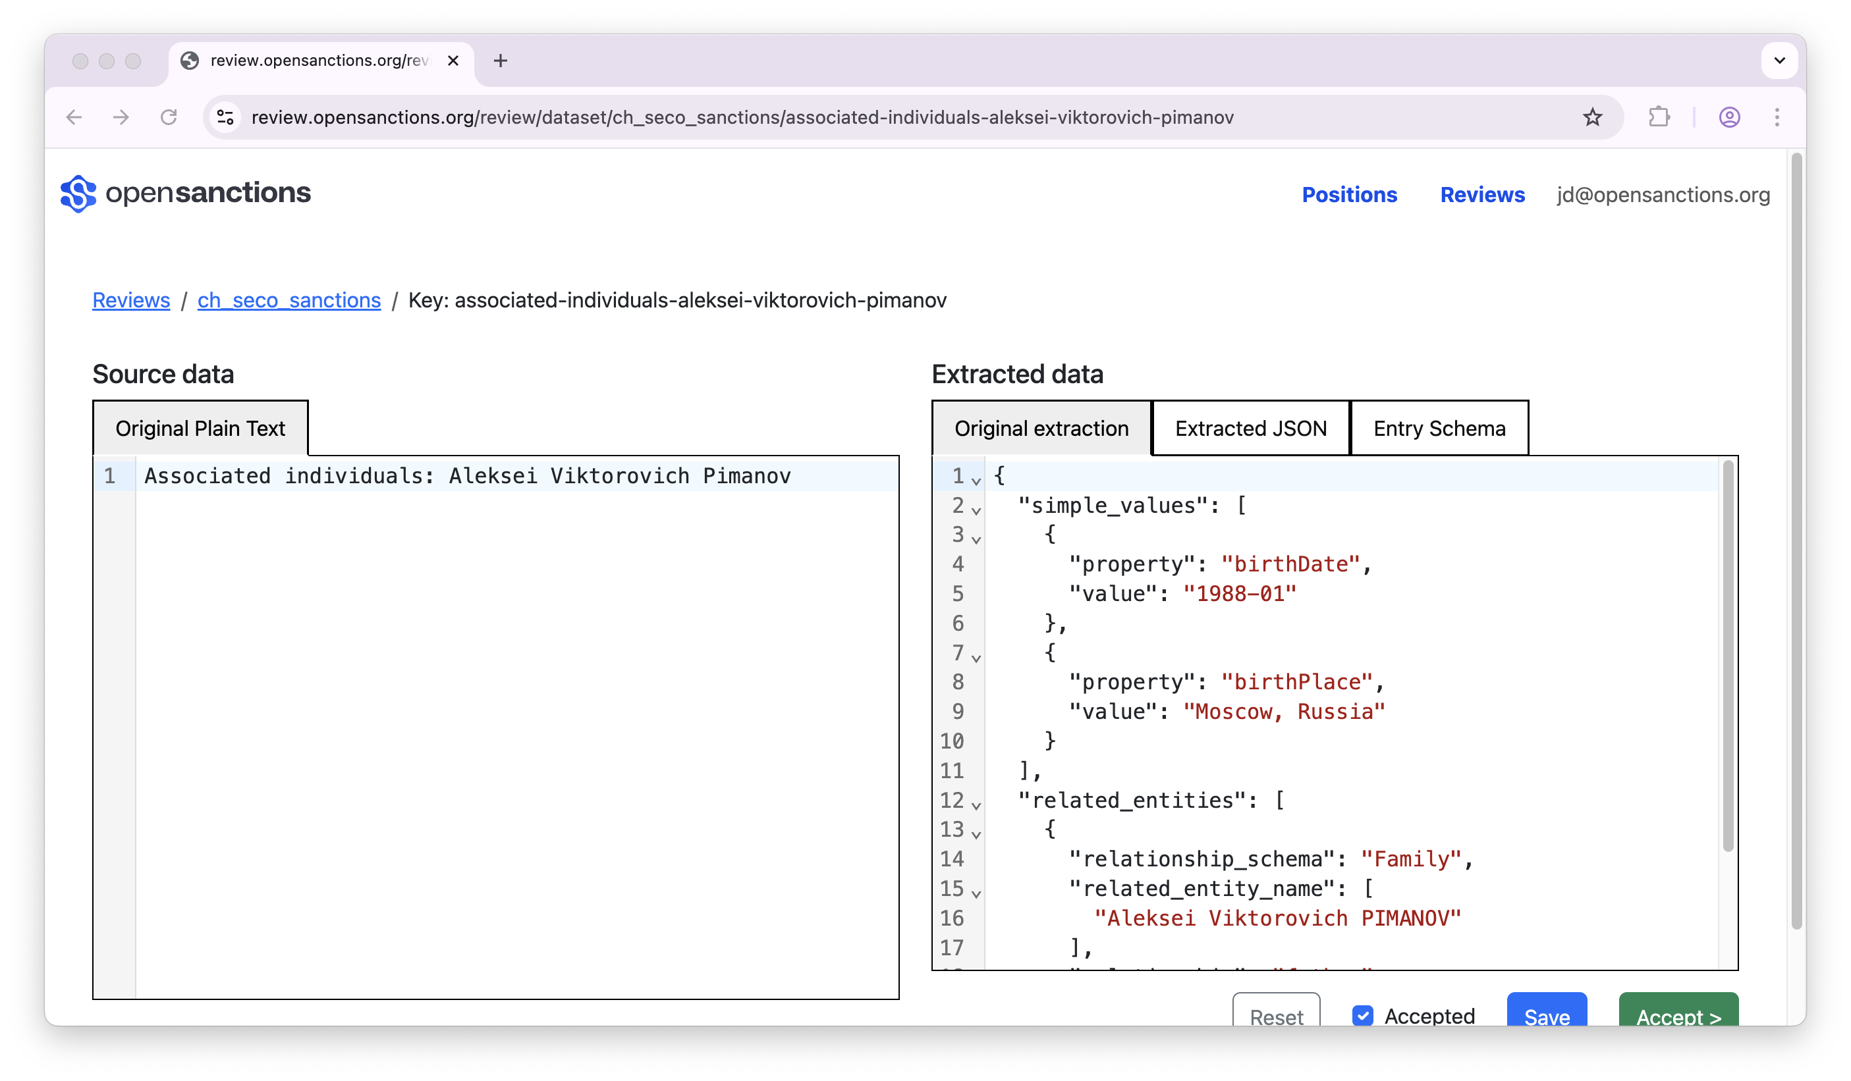The width and height of the screenshot is (1851, 1081).
Task: Click the JSON editor vertical scrollbar
Action: click(x=1728, y=657)
